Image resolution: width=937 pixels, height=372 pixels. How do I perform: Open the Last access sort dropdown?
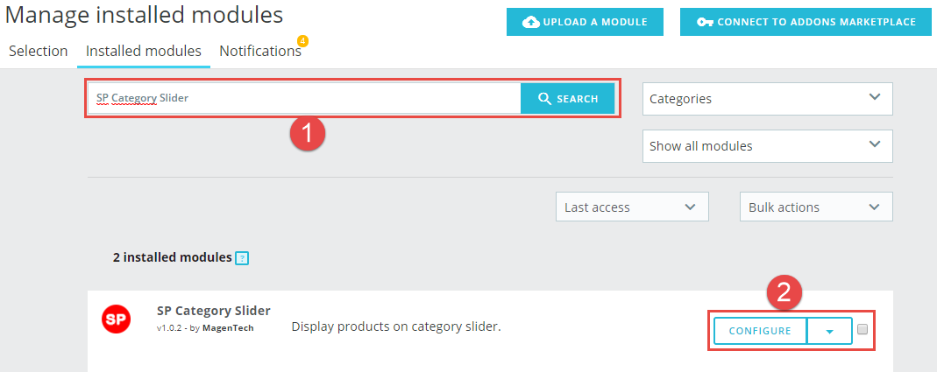pos(632,207)
